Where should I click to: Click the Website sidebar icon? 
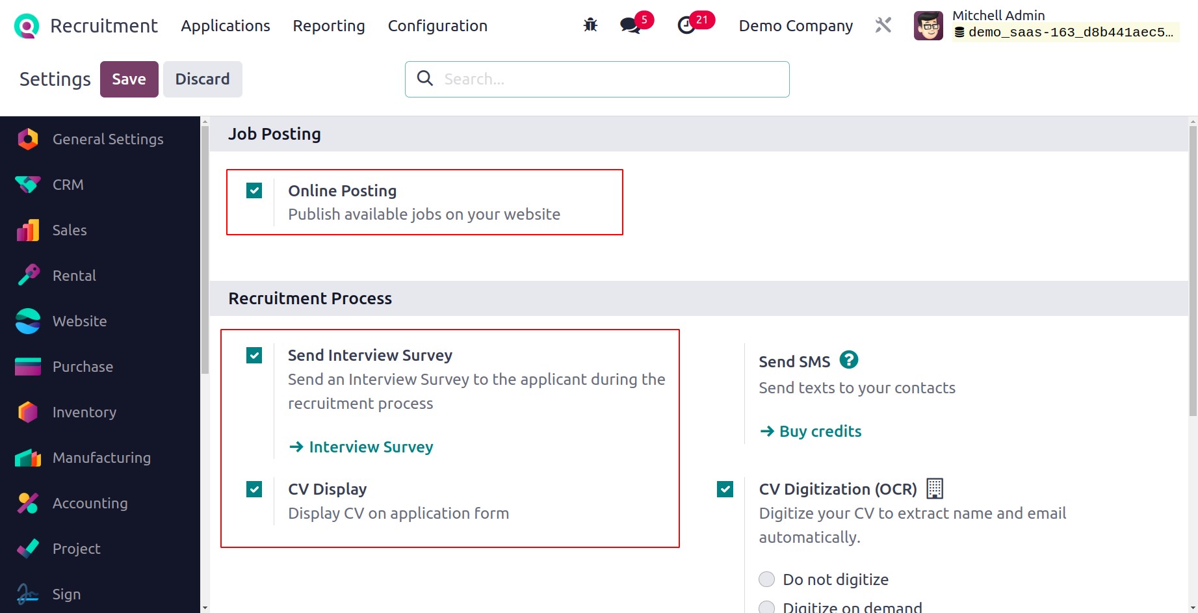point(27,321)
